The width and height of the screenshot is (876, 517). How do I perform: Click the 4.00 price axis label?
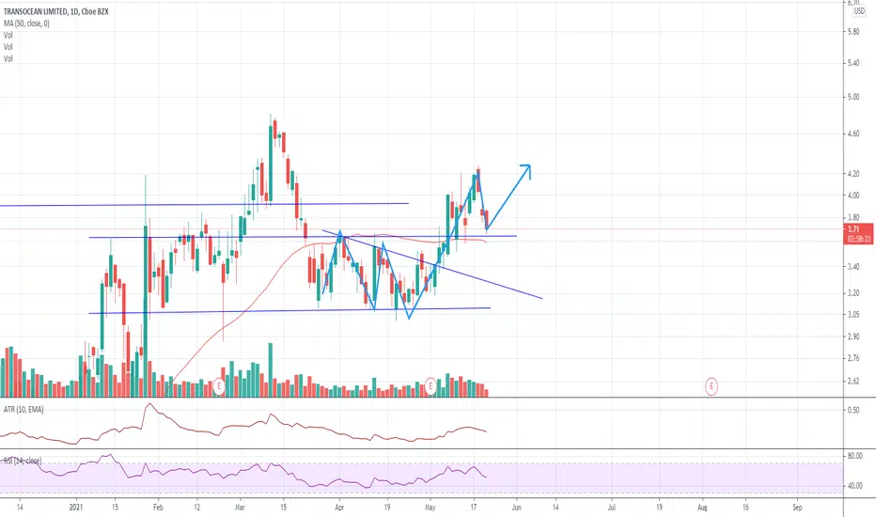click(x=853, y=196)
